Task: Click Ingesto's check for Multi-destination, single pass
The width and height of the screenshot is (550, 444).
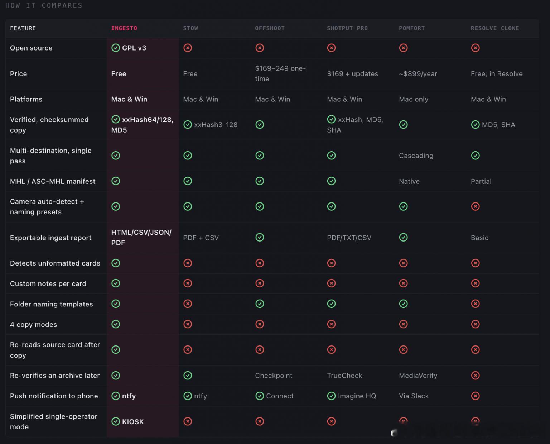Action: [x=116, y=156]
